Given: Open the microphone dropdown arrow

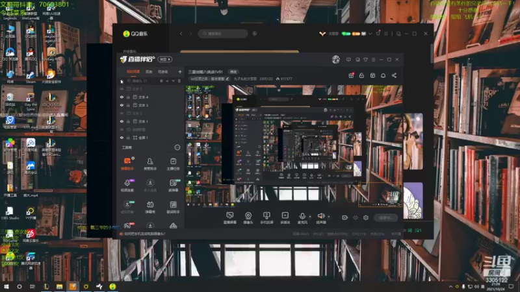Looking at the screenshot, I should click(310, 217).
